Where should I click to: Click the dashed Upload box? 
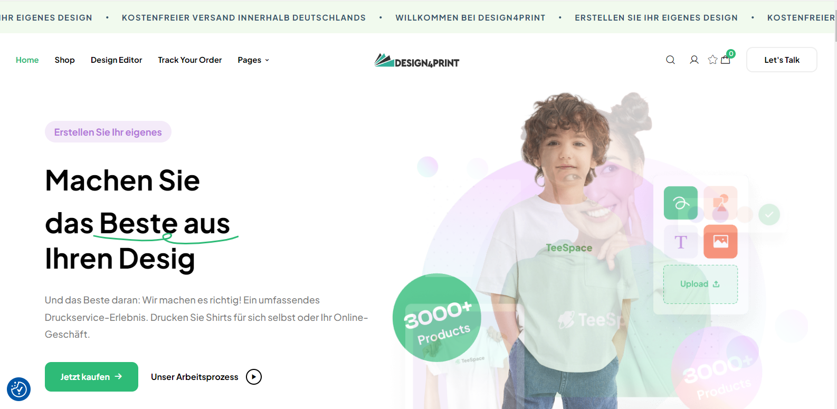coord(700,284)
